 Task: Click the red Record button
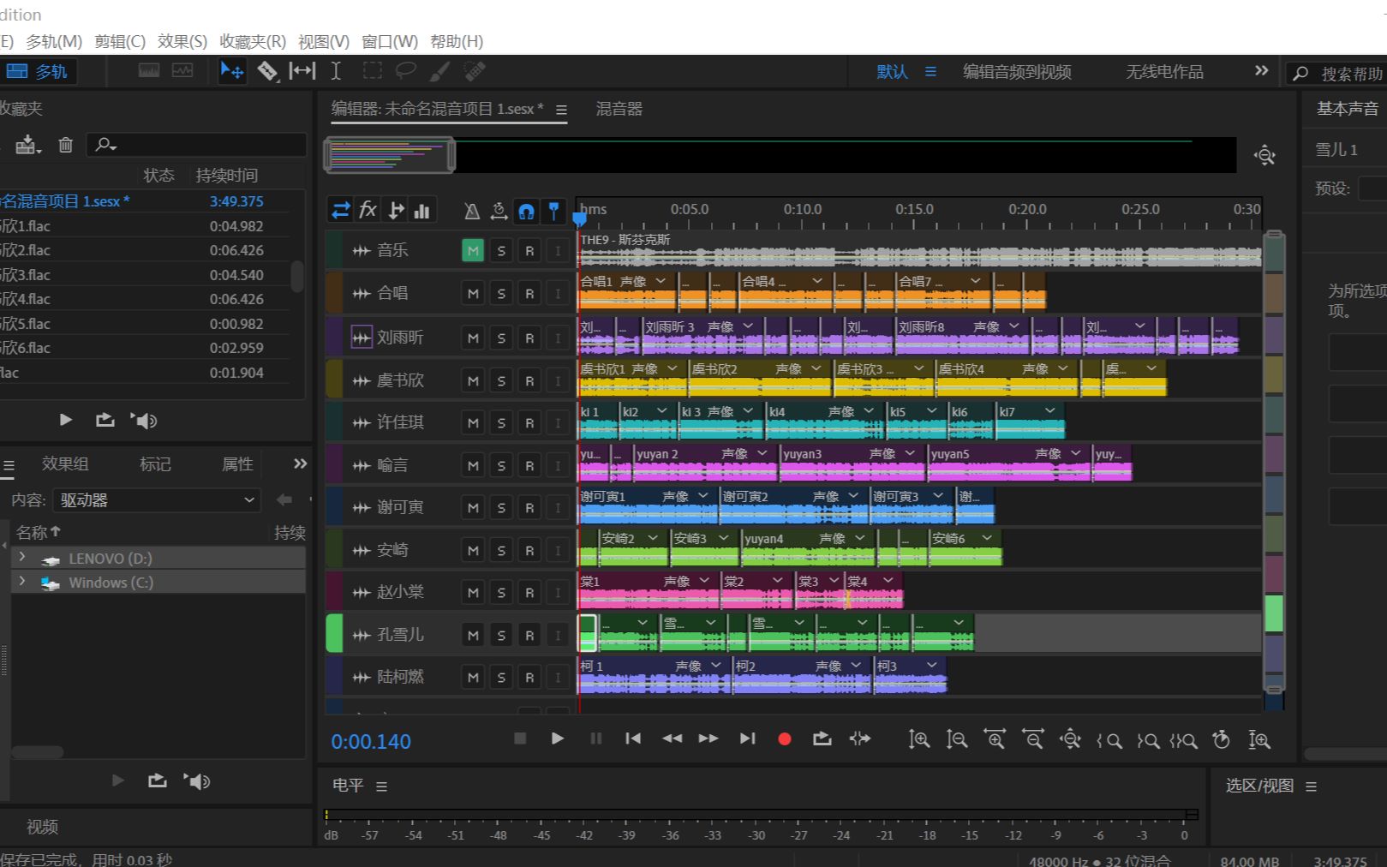(x=784, y=739)
